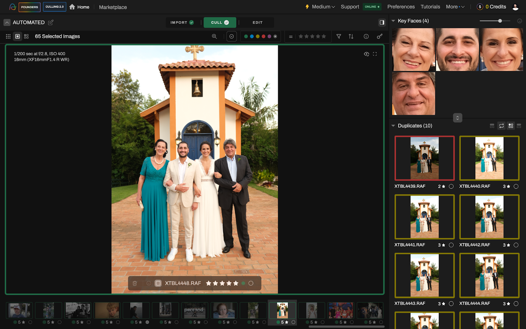The image size is (526, 329).
Task: Click the key icon at the toolbar's right end
Action: pos(380,36)
